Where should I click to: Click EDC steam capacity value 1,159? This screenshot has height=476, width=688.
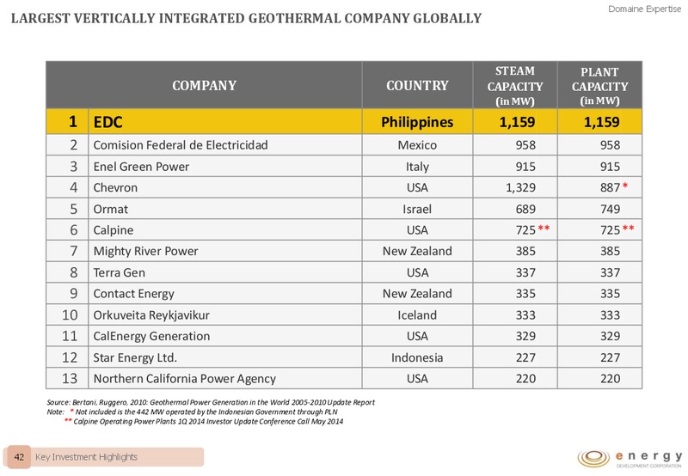(517, 121)
